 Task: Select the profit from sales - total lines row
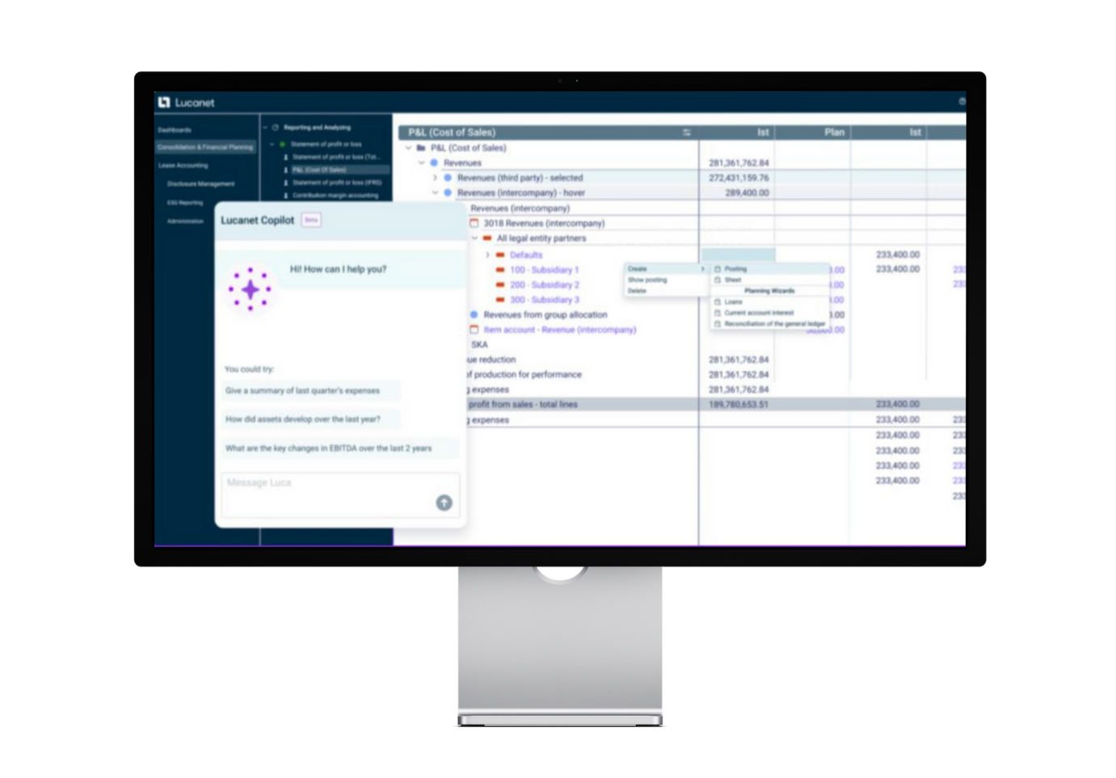click(715, 404)
